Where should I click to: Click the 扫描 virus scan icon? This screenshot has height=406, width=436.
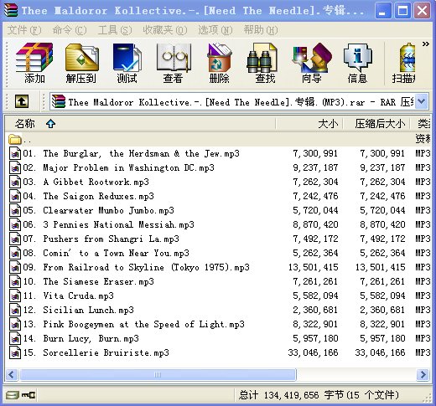(404, 64)
